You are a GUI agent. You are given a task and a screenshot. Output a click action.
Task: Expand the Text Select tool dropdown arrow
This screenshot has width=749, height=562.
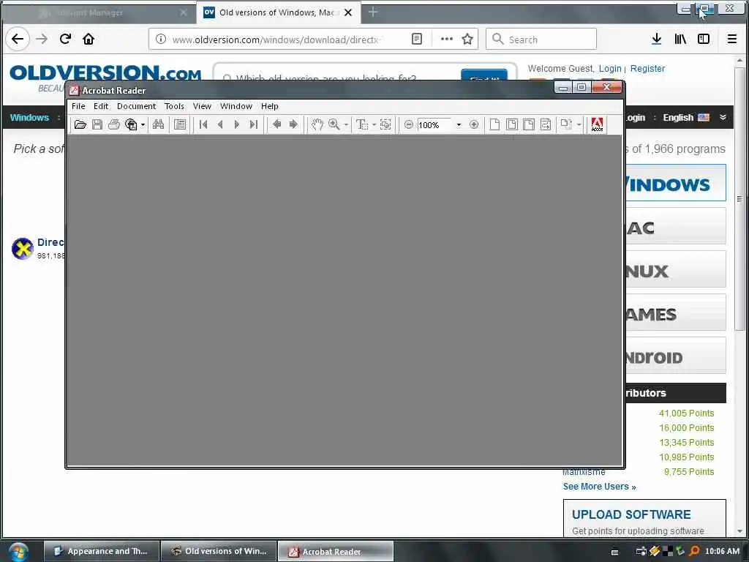pos(374,125)
